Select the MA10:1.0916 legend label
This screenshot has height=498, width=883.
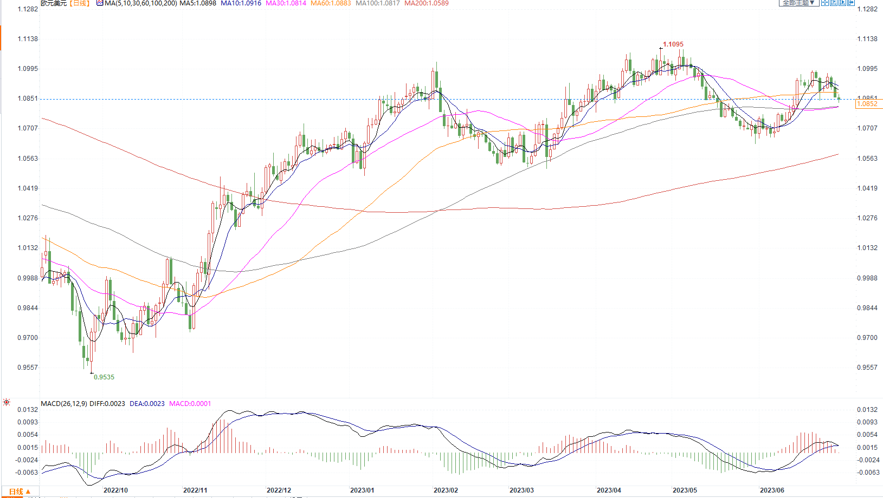pyautogui.click(x=241, y=3)
